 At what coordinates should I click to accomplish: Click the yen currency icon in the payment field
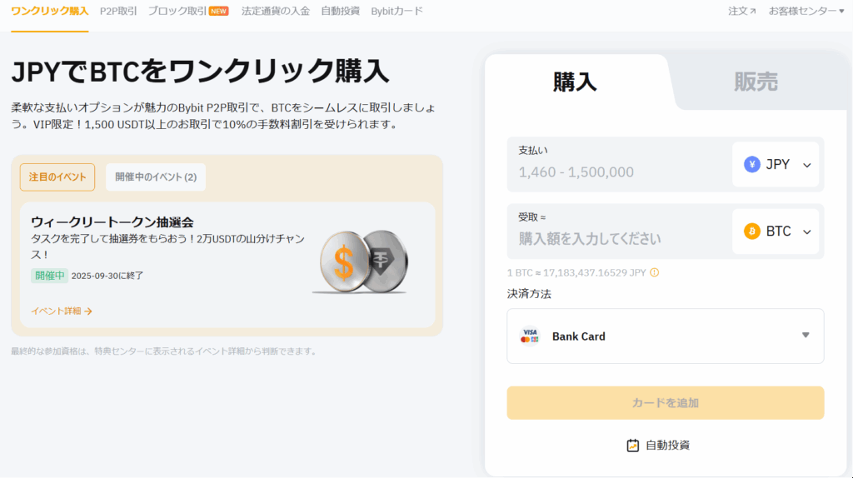point(751,165)
